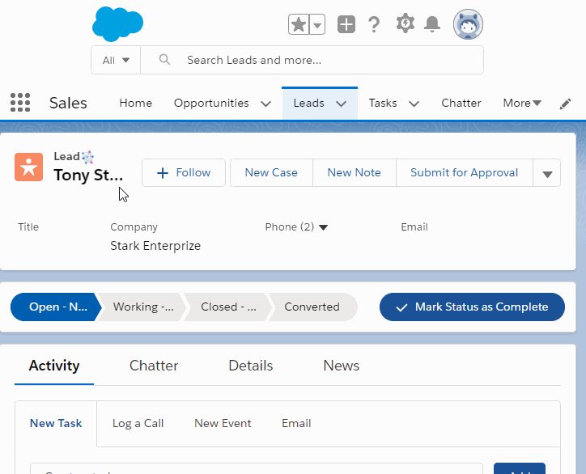Select the Closed - ... status stage

pyautogui.click(x=228, y=307)
